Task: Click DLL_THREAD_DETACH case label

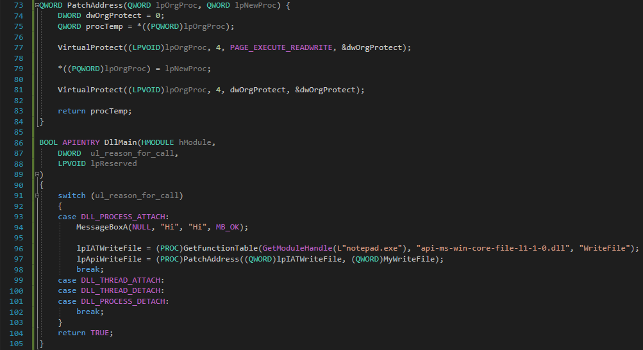Action: pyautogui.click(x=120, y=290)
